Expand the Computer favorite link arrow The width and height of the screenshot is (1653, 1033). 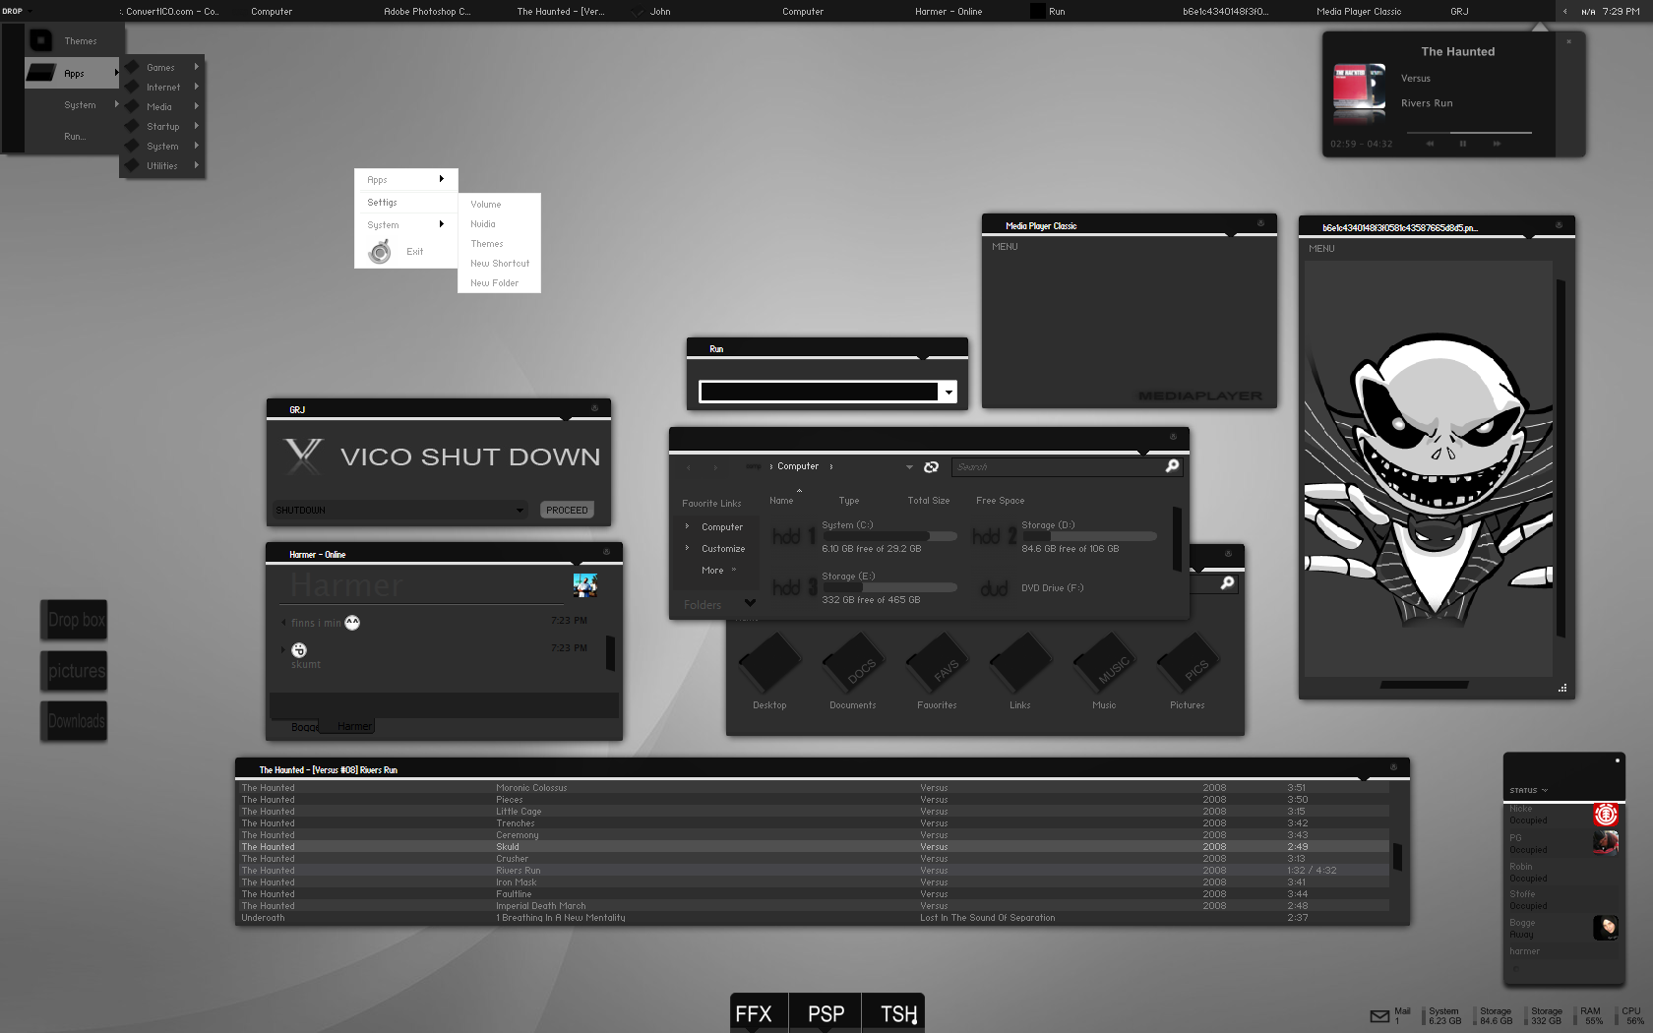click(x=687, y=526)
